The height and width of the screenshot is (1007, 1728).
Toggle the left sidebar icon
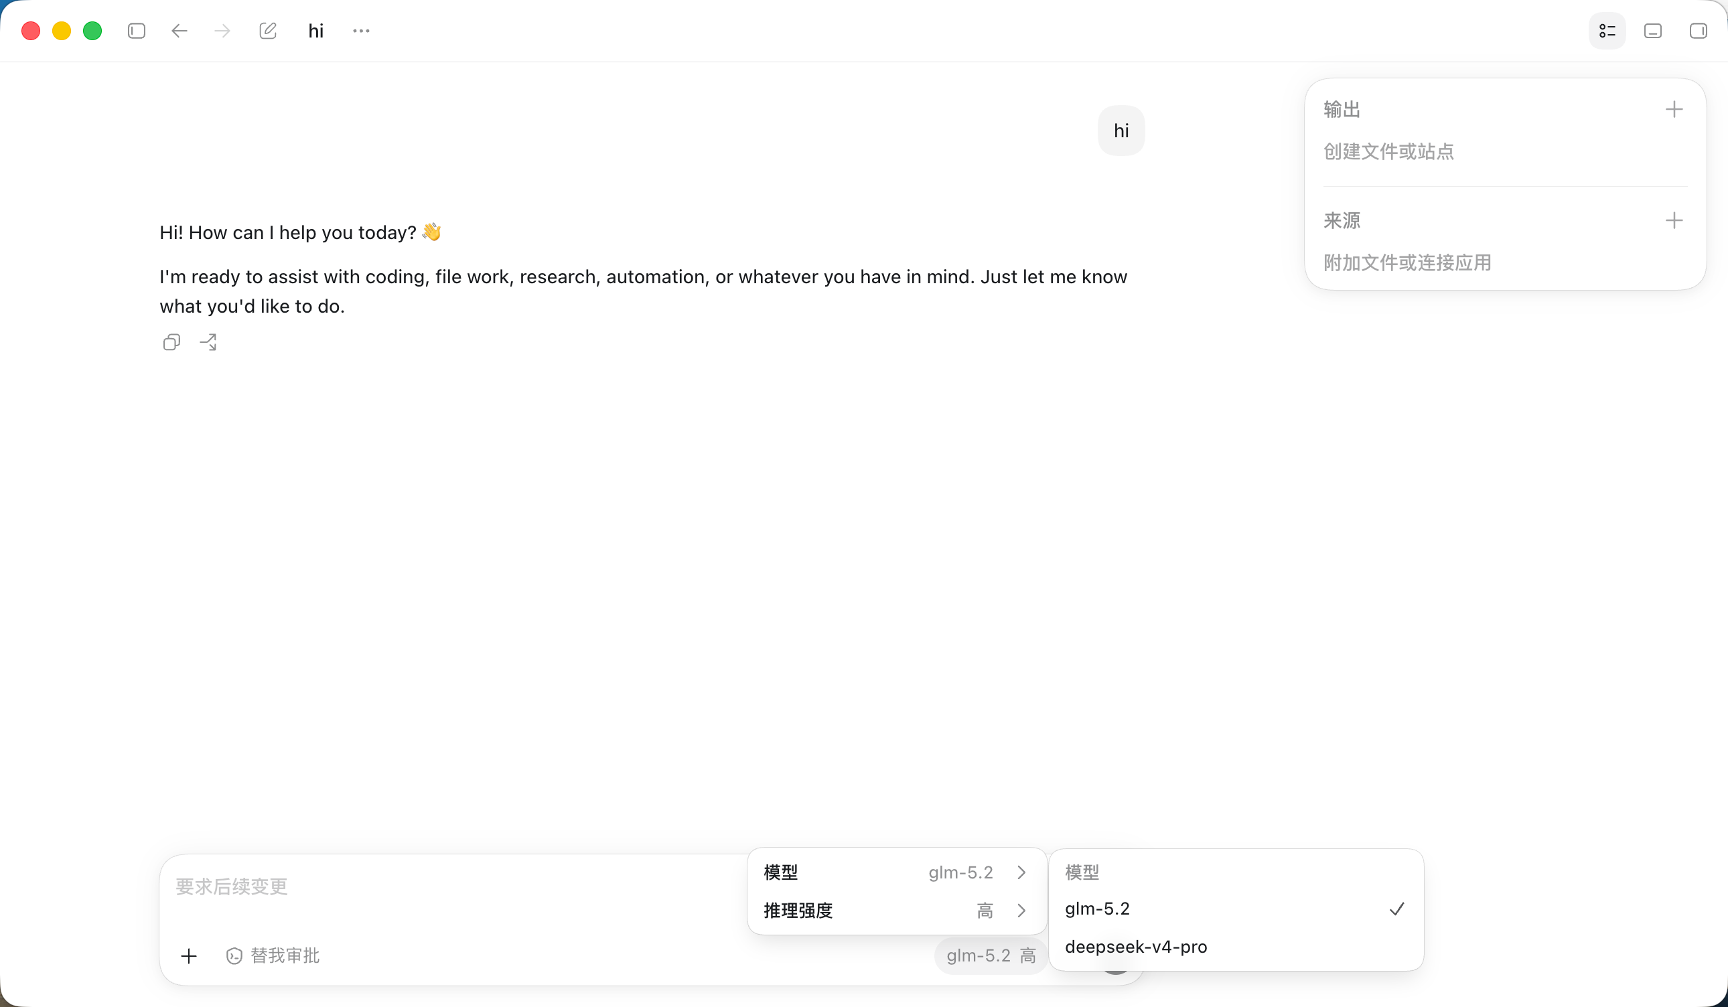click(137, 31)
